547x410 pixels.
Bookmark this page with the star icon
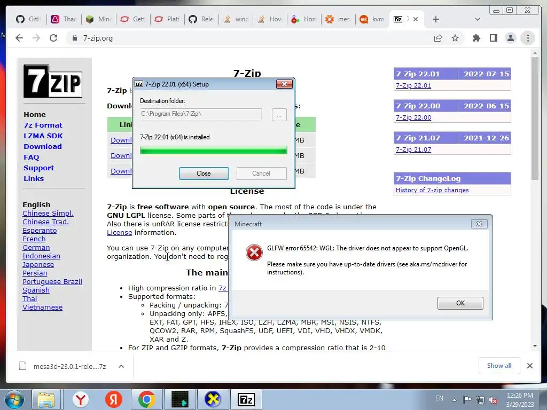(455, 38)
